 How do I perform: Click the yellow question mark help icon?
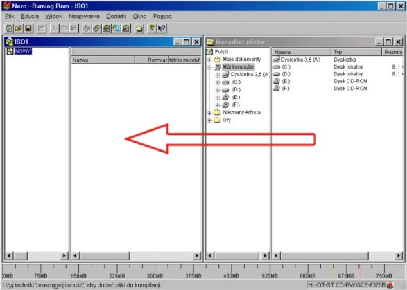152,28
